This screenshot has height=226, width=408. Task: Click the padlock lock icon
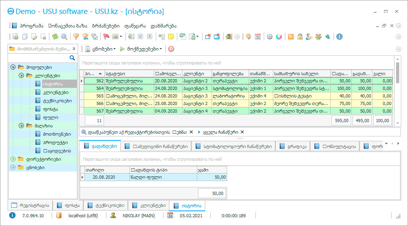[x=300, y=37]
